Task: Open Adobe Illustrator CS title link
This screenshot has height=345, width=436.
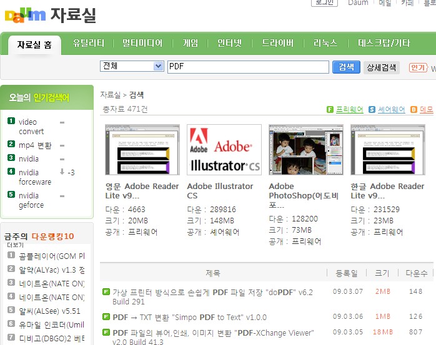Action: (x=220, y=191)
